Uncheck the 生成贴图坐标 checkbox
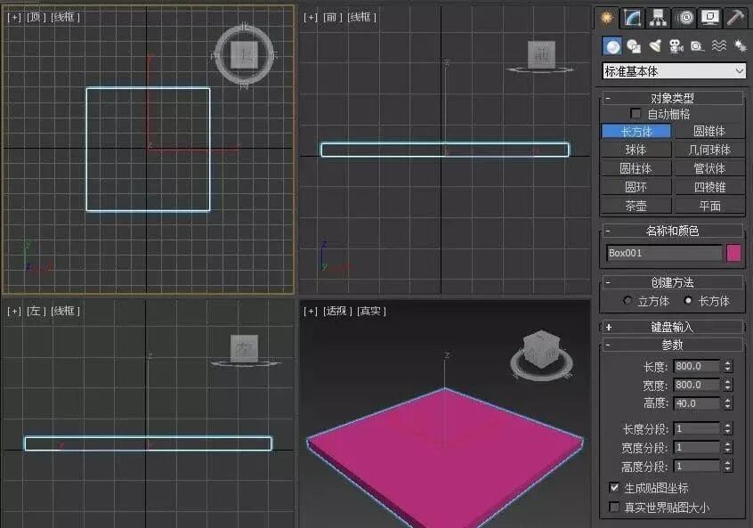 (x=614, y=488)
